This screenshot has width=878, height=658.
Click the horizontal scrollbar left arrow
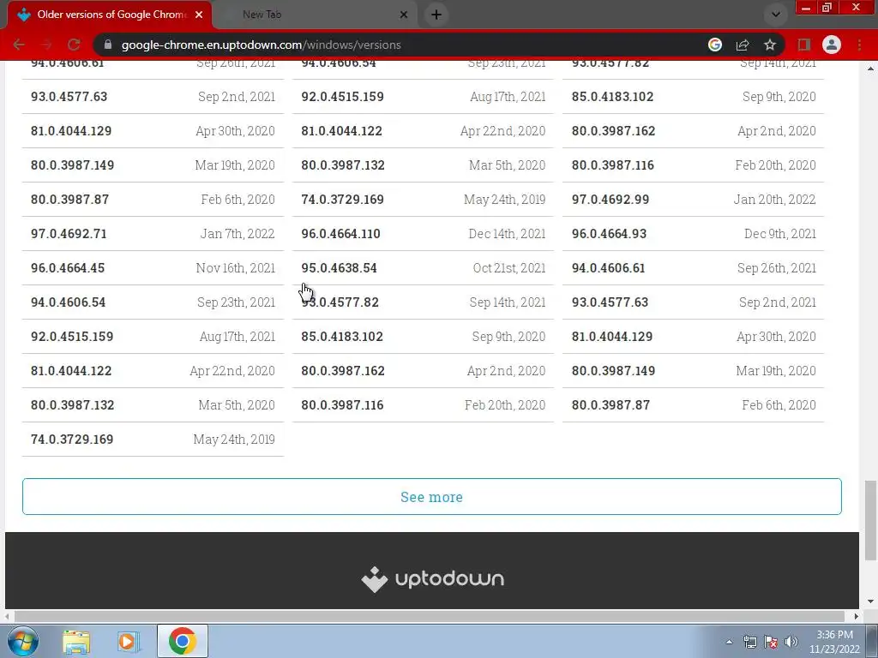[7, 616]
